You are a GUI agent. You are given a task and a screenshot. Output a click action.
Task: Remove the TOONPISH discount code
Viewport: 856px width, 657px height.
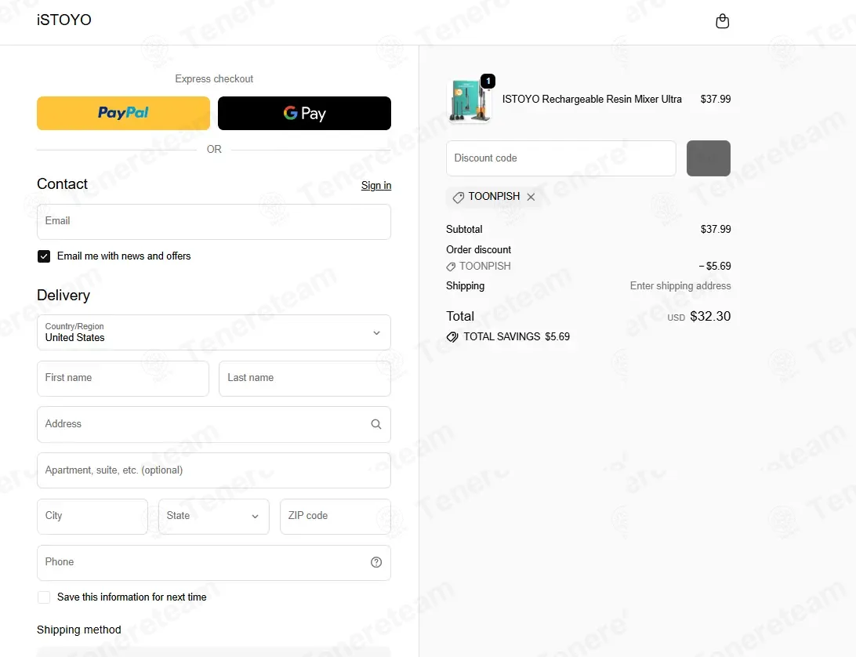[x=531, y=197]
